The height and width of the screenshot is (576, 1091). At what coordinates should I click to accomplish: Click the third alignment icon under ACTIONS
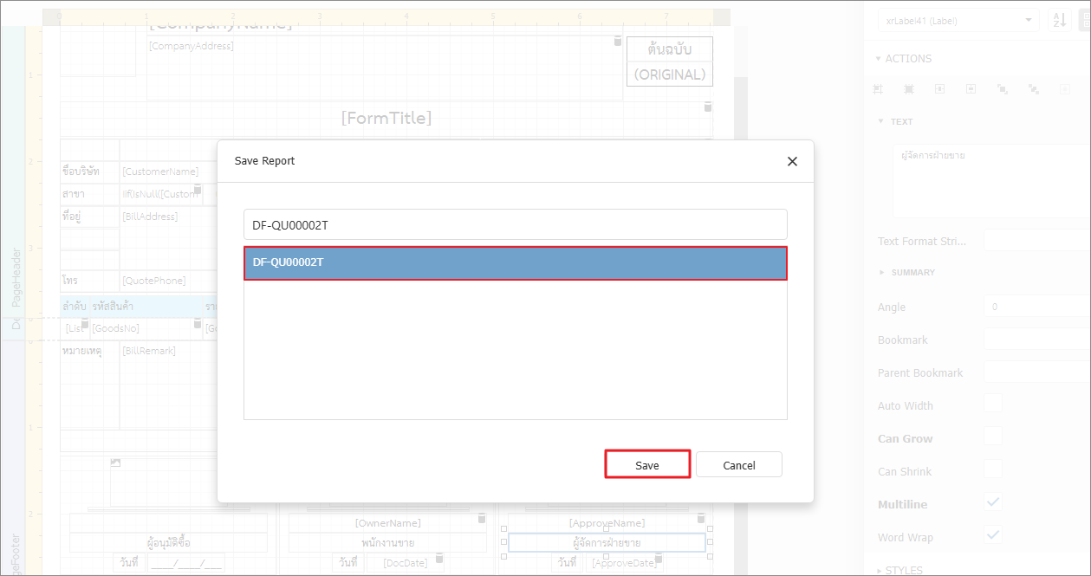[940, 89]
